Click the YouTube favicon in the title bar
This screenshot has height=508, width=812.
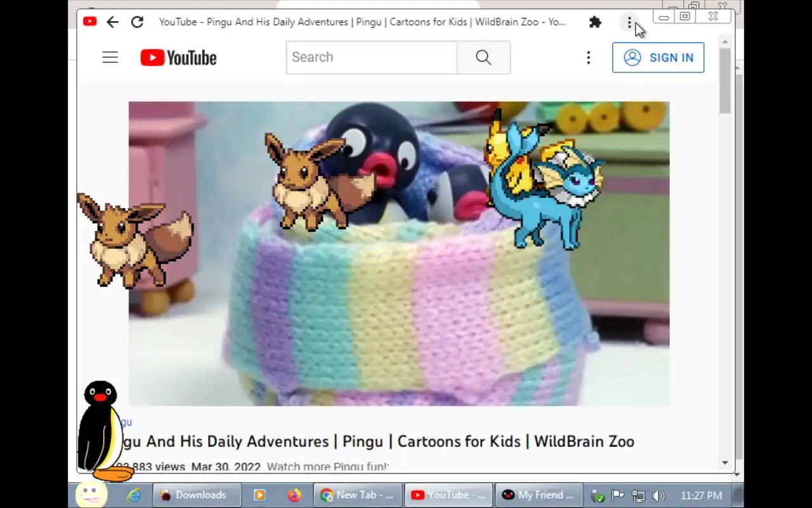click(x=89, y=22)
